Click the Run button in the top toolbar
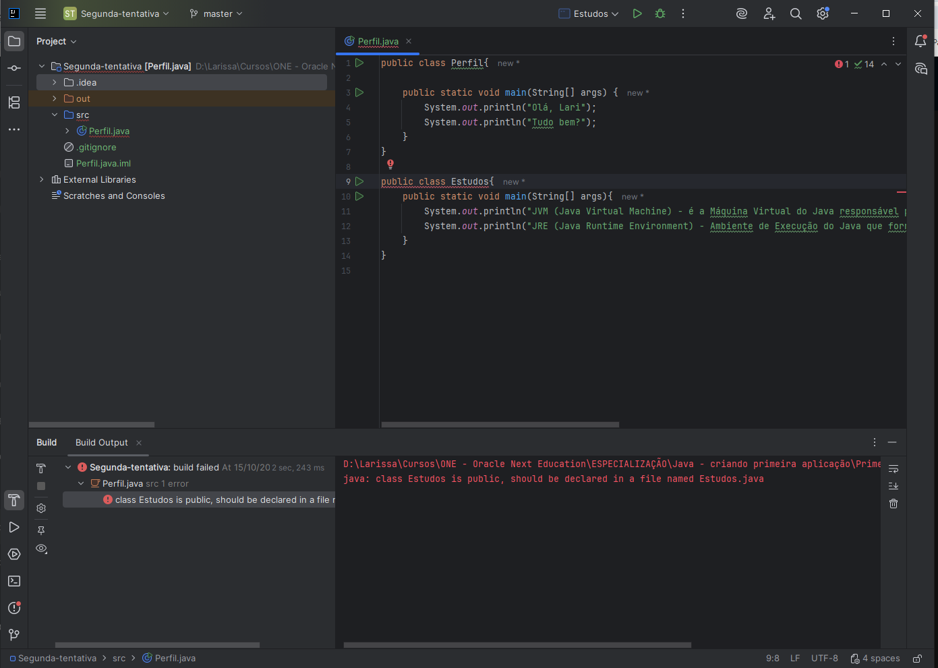Image resolution: width=938 pixels, height=668 pixels. point(637,13)
